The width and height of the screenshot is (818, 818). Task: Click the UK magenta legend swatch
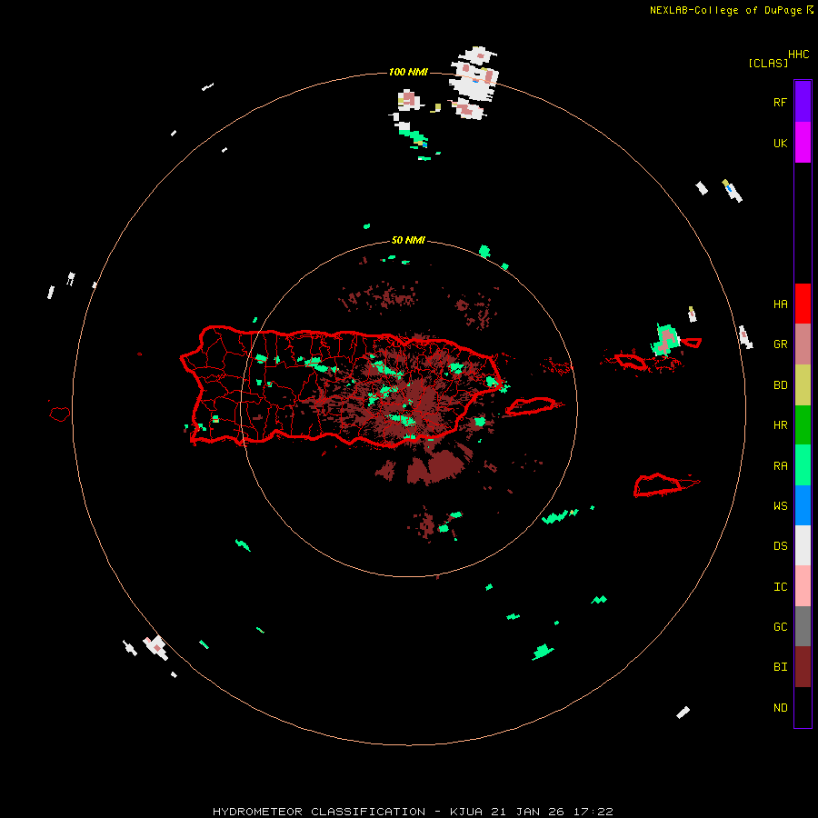coord(803,143)
